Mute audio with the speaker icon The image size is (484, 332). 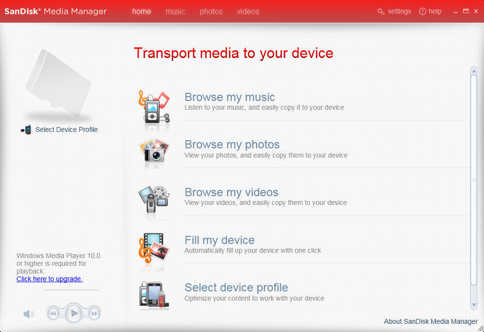coord(28,314)
